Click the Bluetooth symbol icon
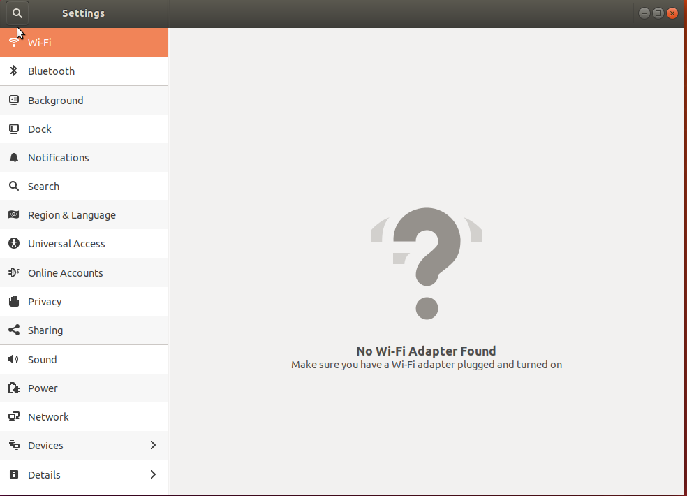The width and height of the screenshot is (687, 496). pyautogui.click(x=13, y=71)
